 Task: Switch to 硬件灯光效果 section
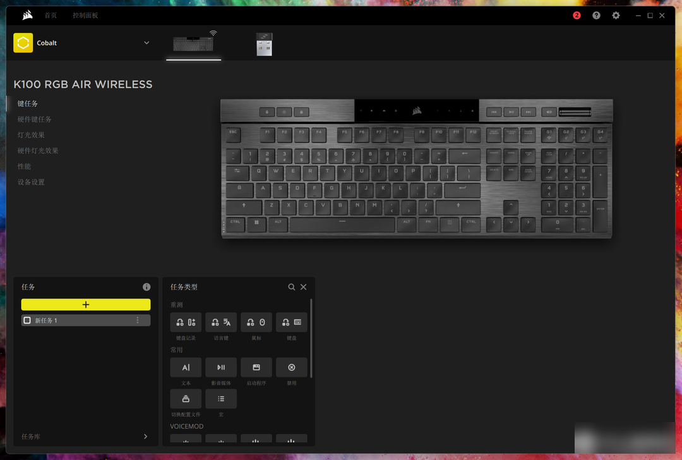(38, 150)
